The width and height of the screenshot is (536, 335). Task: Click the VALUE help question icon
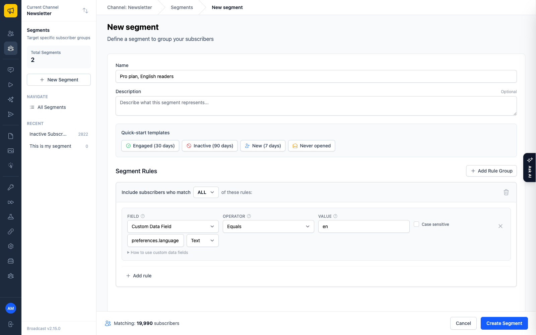coord(335,216)
